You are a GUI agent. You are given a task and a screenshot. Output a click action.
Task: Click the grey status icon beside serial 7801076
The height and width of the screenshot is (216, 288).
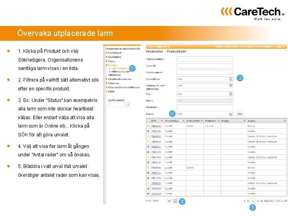(x=148, y=178)
